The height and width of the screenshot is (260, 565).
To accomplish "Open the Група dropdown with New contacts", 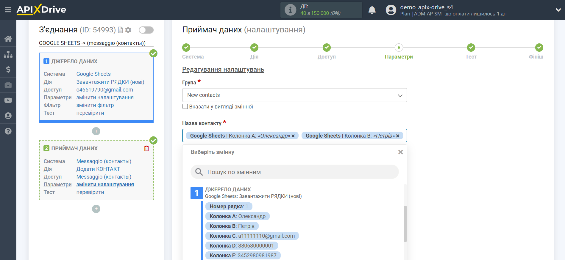I will 294,95.
